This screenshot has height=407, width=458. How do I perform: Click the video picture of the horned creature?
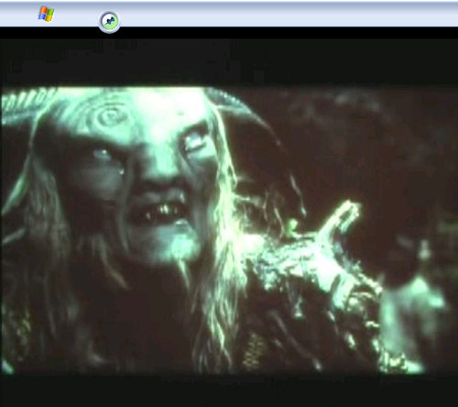[229, 230]
